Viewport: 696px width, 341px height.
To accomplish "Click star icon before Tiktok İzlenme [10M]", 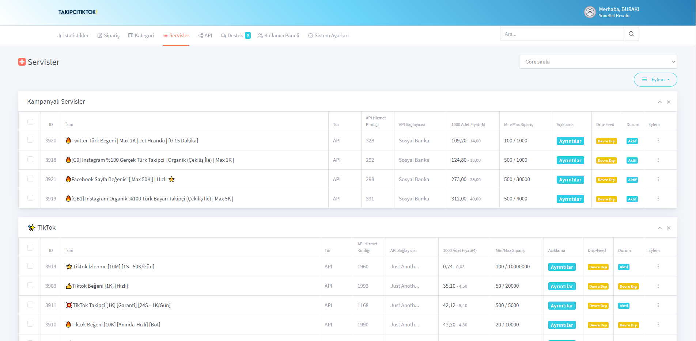I will pos(69,267).
